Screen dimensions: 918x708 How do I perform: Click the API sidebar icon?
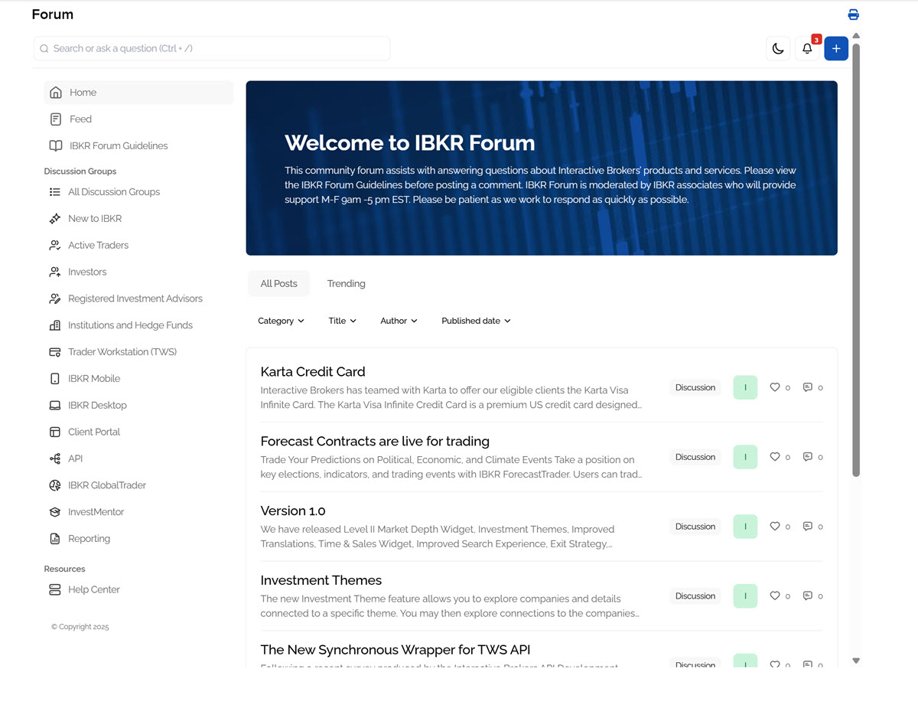click(x=54, y=458)
